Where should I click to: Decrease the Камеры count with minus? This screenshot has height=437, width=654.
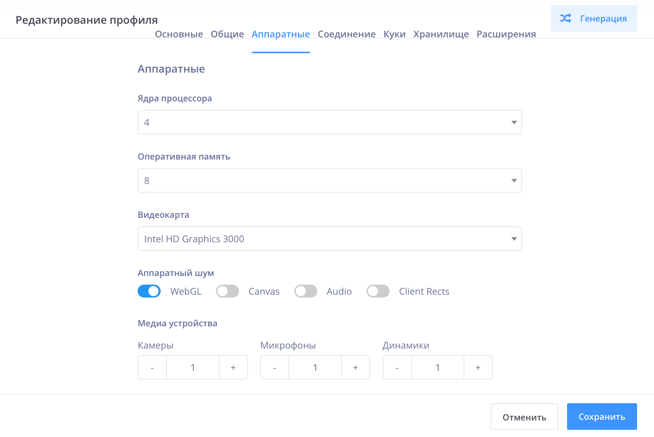[152, 368]
